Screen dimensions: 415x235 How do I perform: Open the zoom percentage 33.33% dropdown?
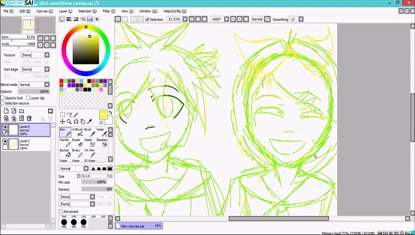[185, 19]
